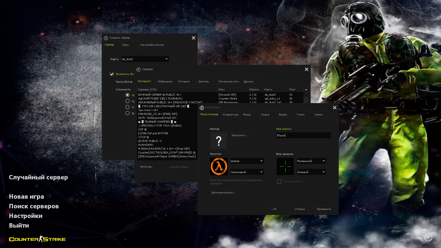Viewport: 441px width, 248px height.
Task: Click the Загрузить avatar button
Action: [239, 135]
